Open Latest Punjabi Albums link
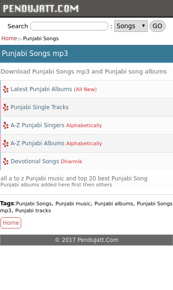173x290 pixels. click(42, 89)
